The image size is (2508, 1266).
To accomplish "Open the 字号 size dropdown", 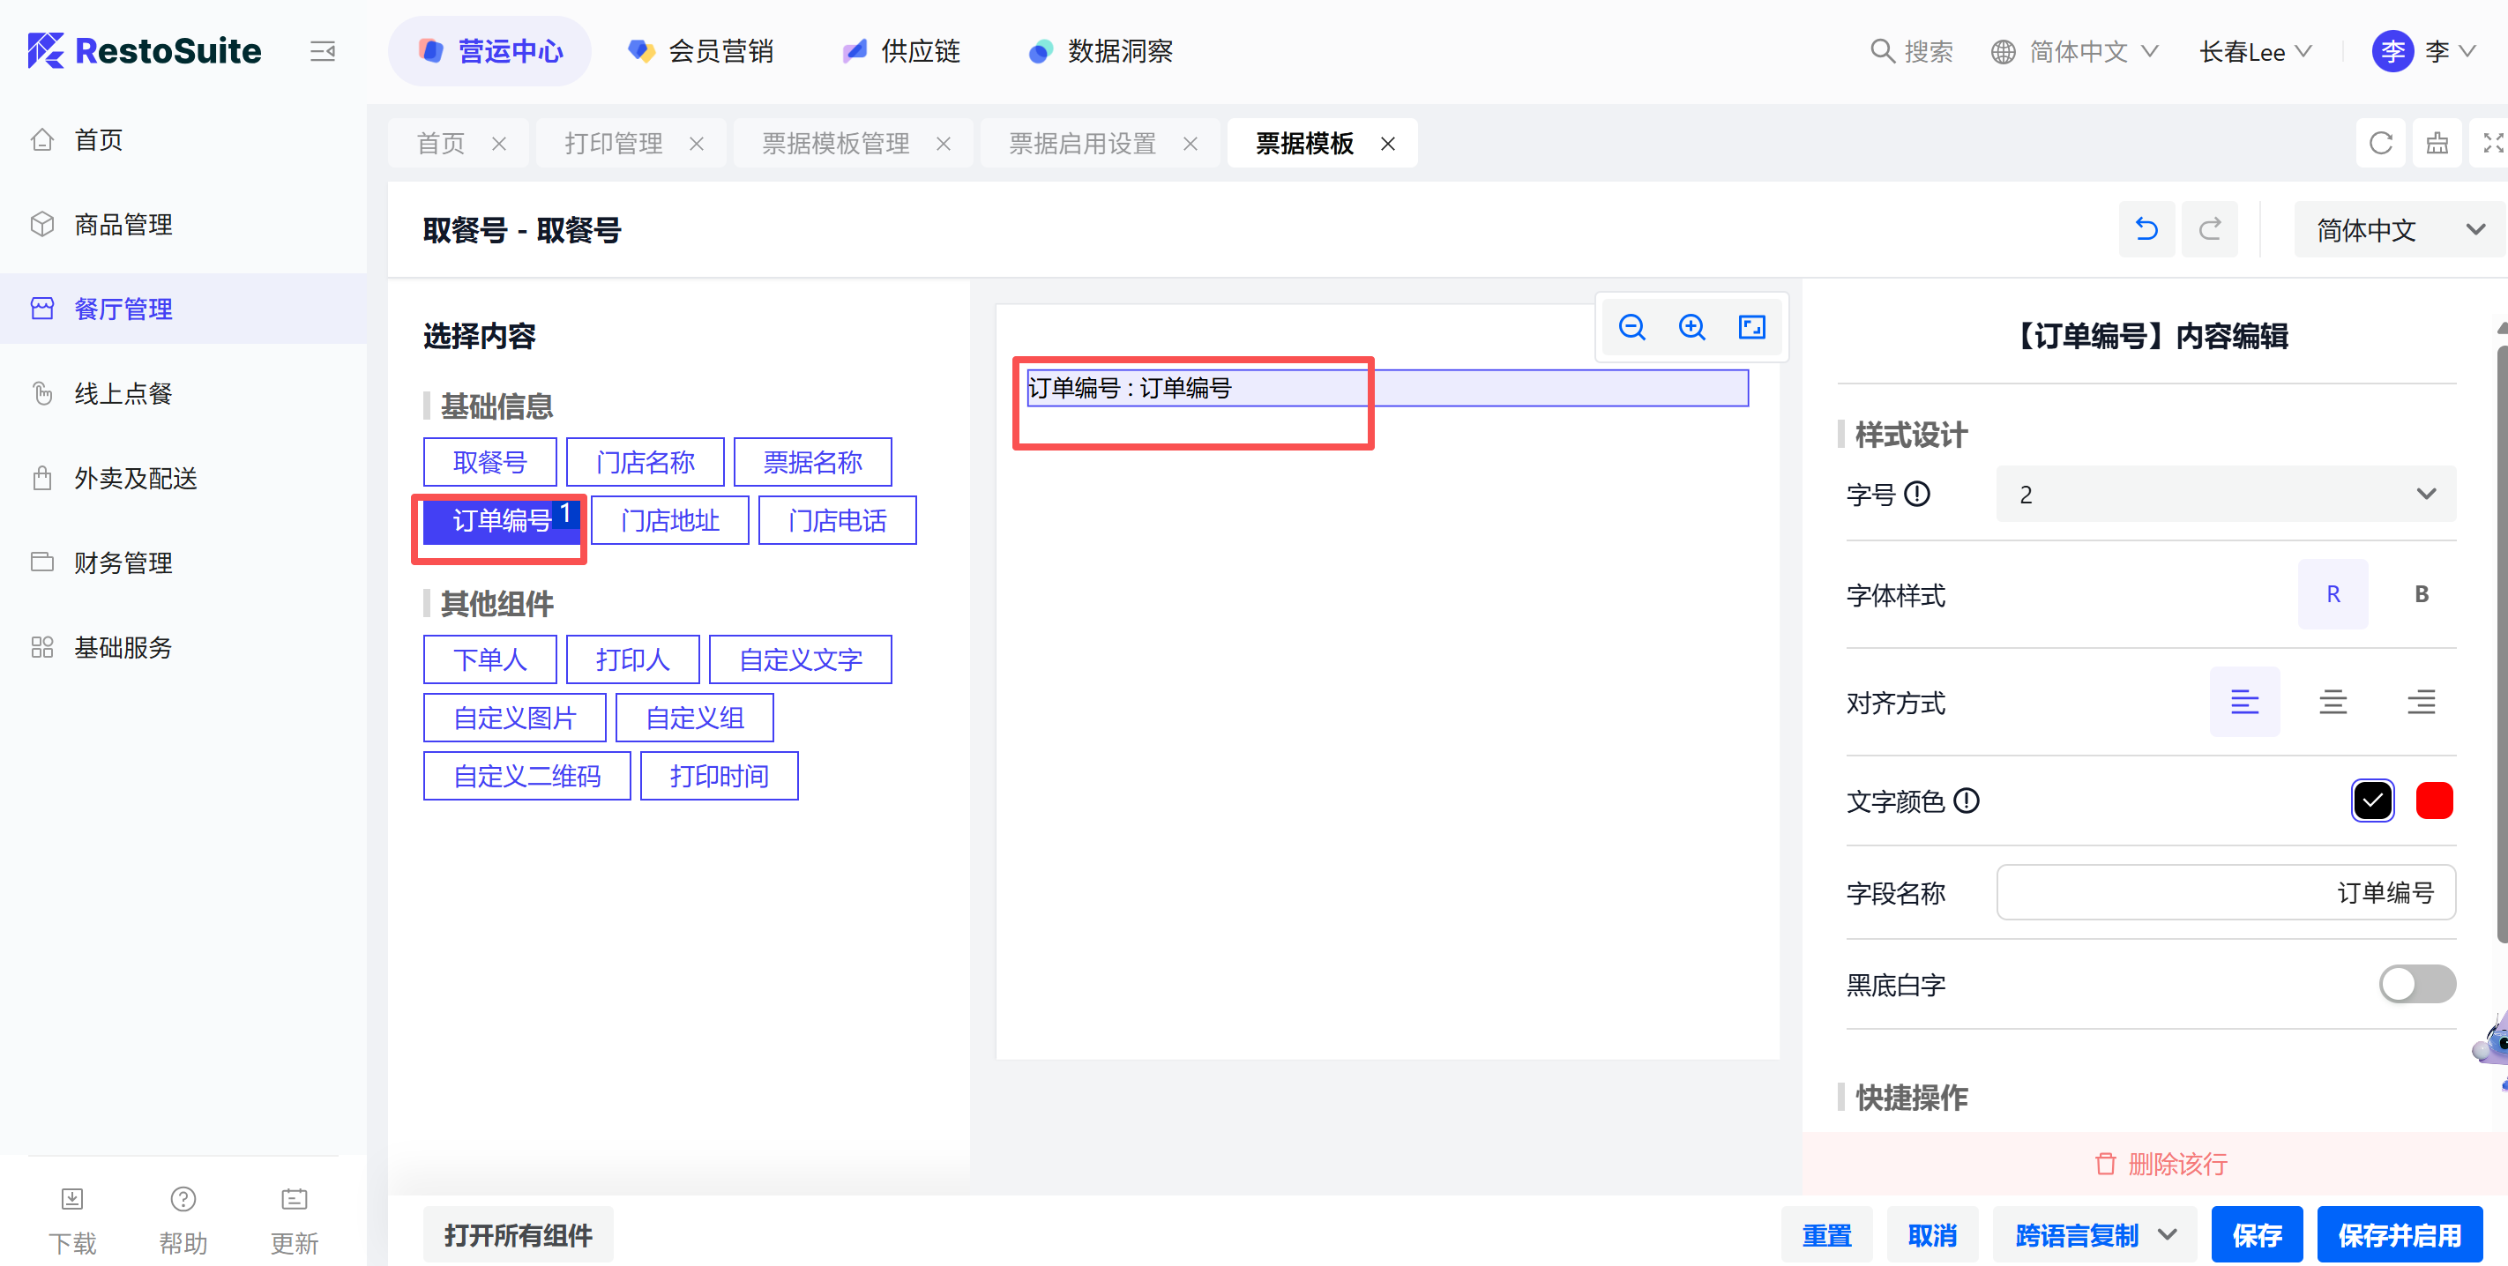I will click(x=2226, y=495).
